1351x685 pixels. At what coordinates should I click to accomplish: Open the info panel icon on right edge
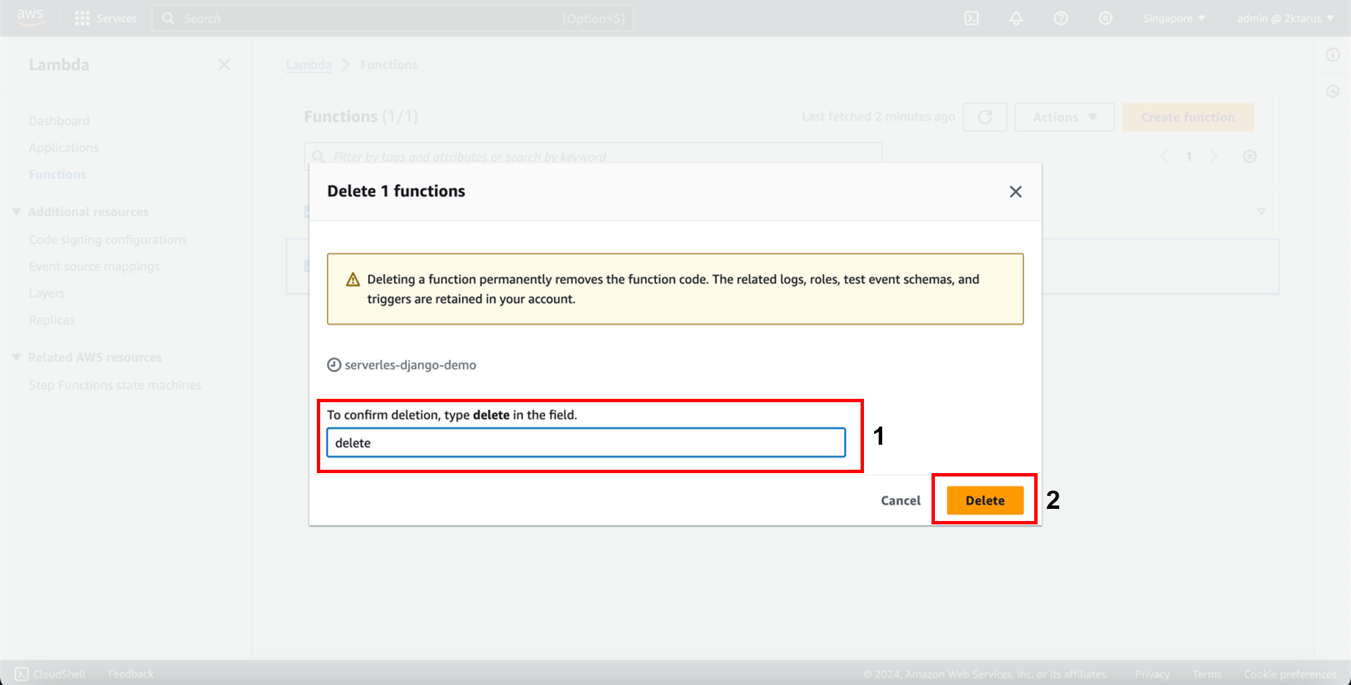(1333, 55)
